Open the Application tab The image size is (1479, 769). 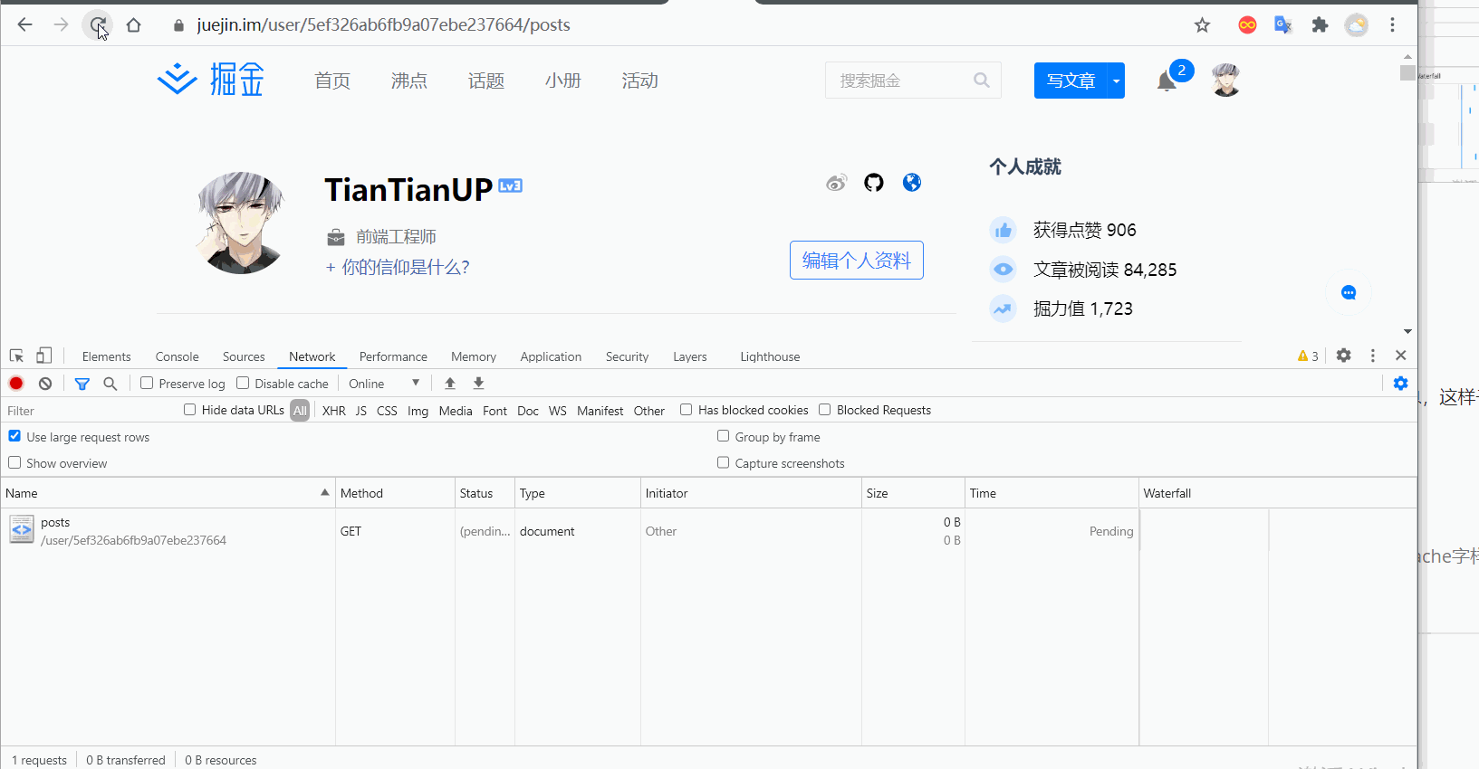click(551, 356)
